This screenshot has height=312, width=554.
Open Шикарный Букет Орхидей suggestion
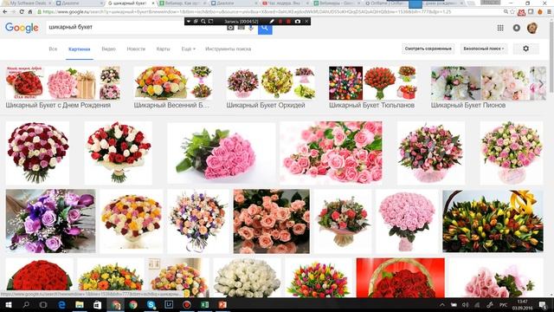271,87
